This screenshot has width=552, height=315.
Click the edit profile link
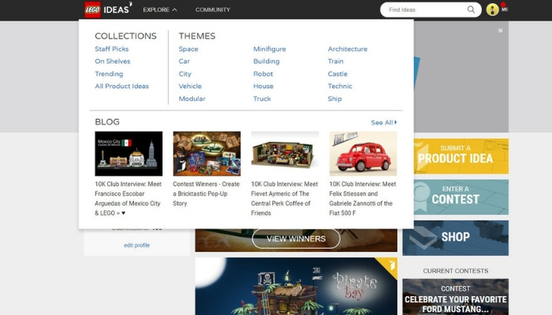pos(136,246)
